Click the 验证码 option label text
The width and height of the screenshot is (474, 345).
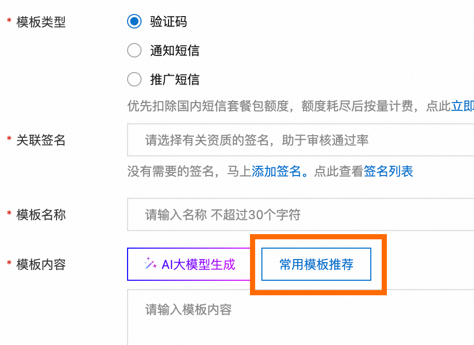point(169,22)
